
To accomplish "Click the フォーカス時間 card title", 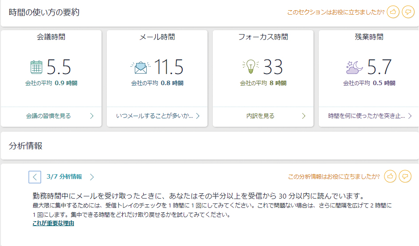I will click(x=263, y=37).
